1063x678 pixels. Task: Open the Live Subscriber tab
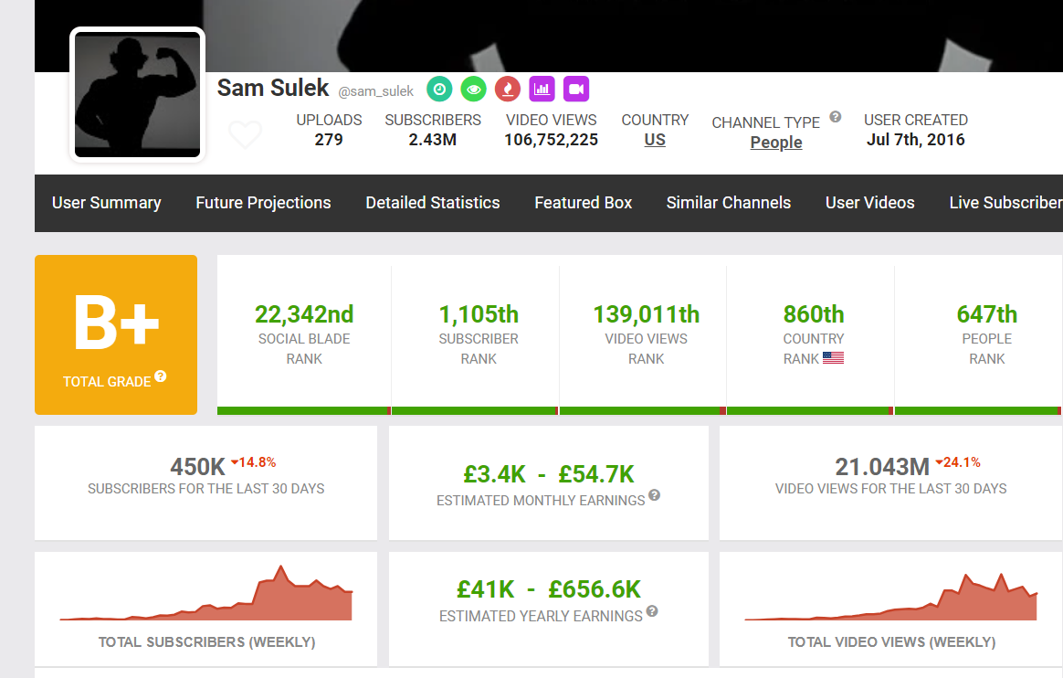point(1006,203)
